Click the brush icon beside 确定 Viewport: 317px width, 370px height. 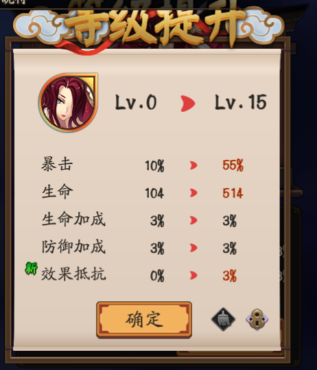click(x=223, y=319)
